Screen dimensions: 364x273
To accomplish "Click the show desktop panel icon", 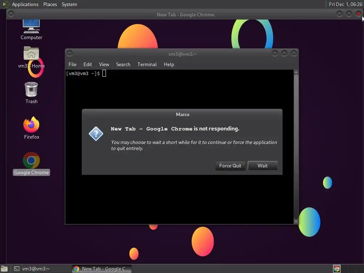I will pyautogui.click(x=4, y=269).
